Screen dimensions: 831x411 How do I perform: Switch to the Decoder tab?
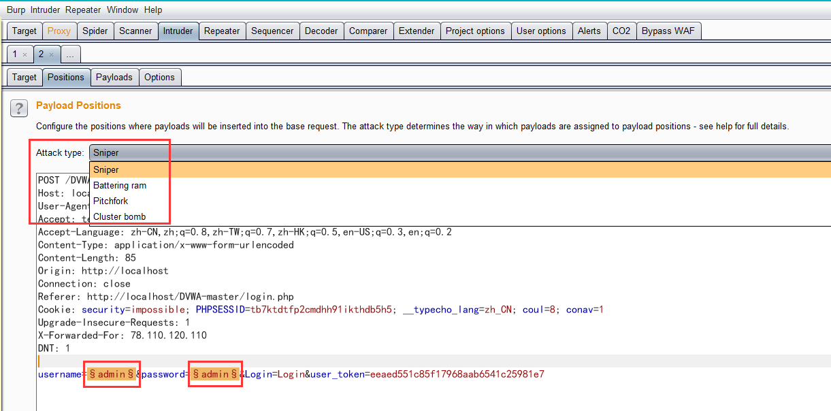click(x=321, y=31)
